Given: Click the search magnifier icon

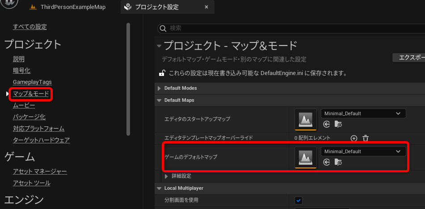Looking at the screenshot, I should click(x=163, y=29).
